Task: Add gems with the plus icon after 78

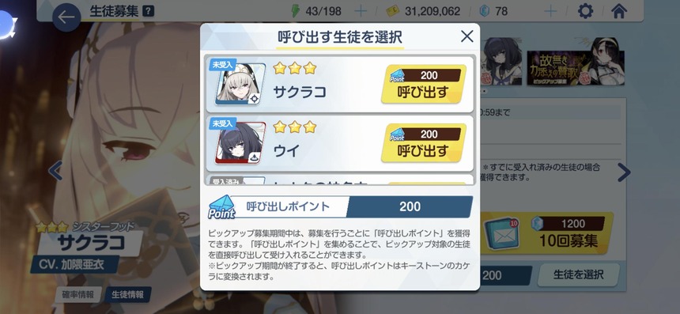Action: [x=550, y=11]
